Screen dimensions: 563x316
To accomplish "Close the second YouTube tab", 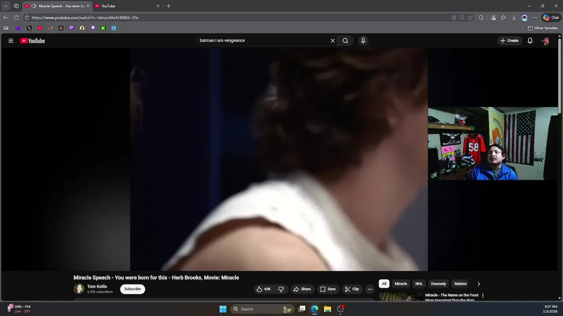I will [x=158, y=6].
